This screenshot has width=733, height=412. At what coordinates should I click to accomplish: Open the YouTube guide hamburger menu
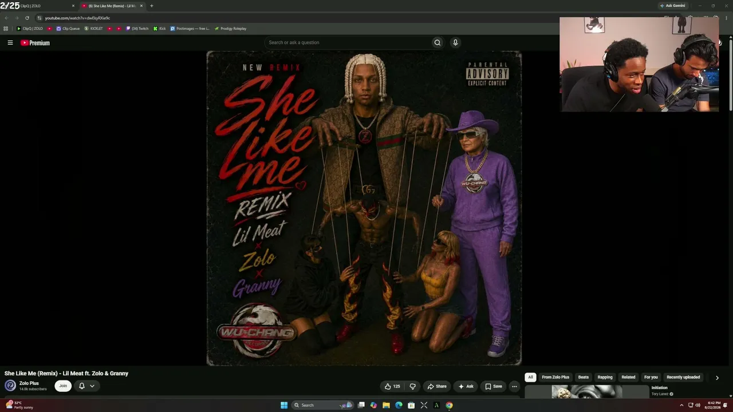click(x=10, y=42)
